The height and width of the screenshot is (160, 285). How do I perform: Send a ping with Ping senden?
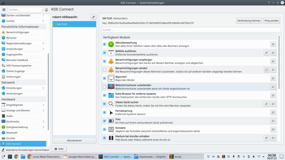[271, 21]
